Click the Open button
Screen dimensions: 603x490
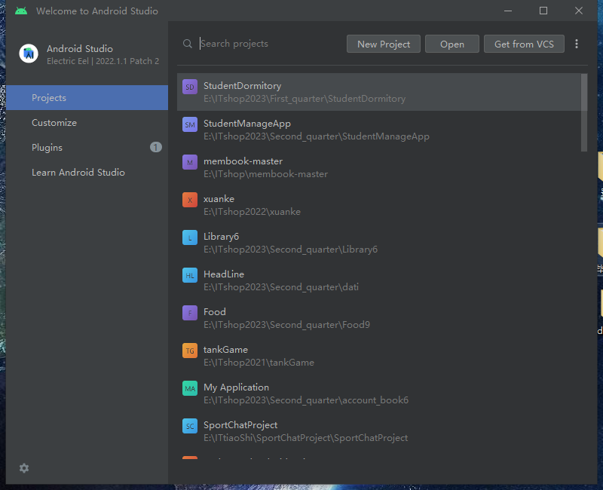pyautogui.click(x=451, y=44)
